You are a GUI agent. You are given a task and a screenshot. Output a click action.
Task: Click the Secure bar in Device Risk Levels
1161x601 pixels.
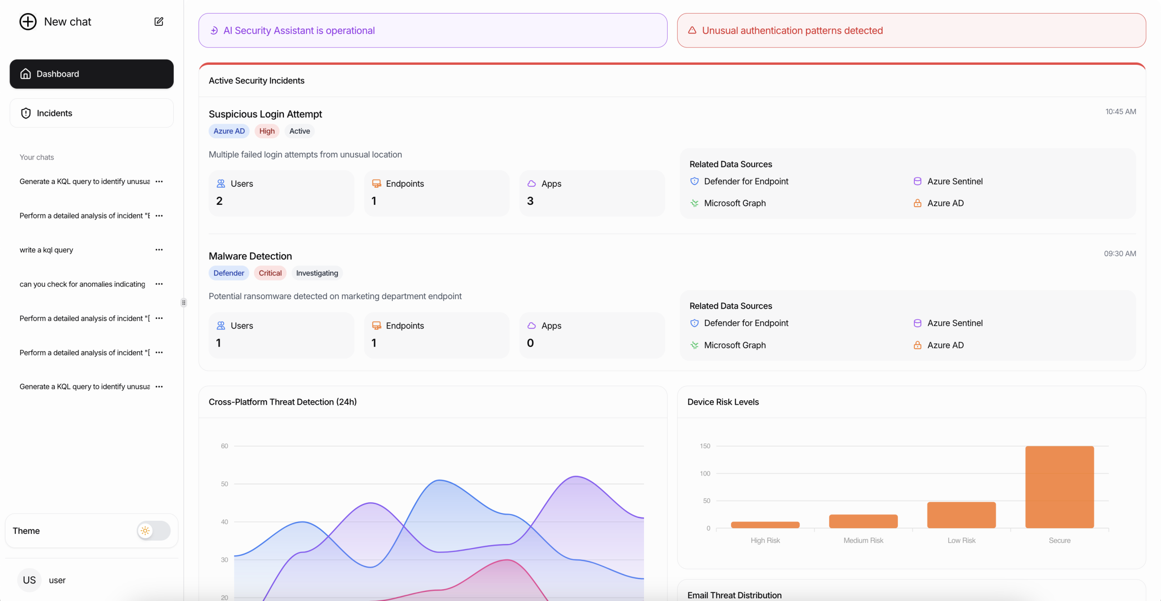pos(1059,487)
